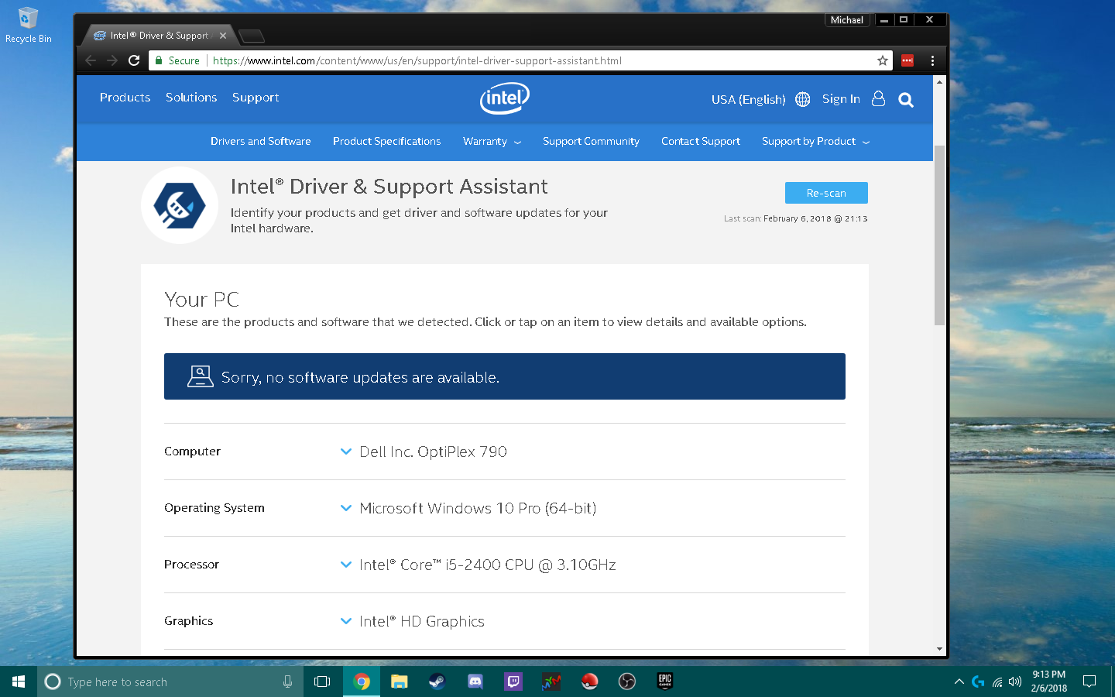1115x697 pixels.
Task: Open a new Chrome tab
Action: (252, 36)
